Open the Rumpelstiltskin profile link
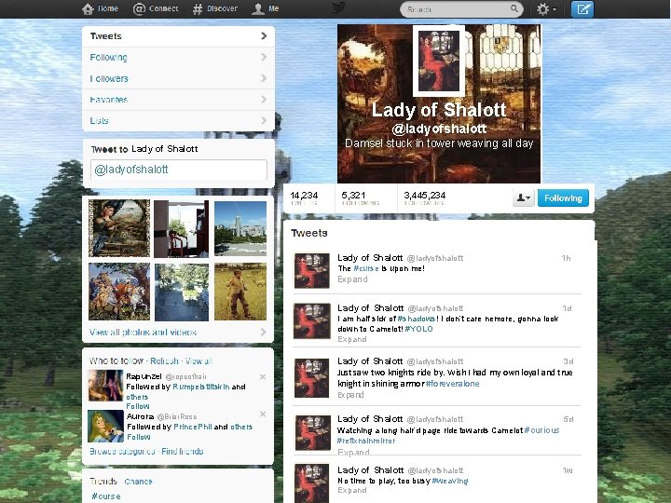 tap(201, 387)
